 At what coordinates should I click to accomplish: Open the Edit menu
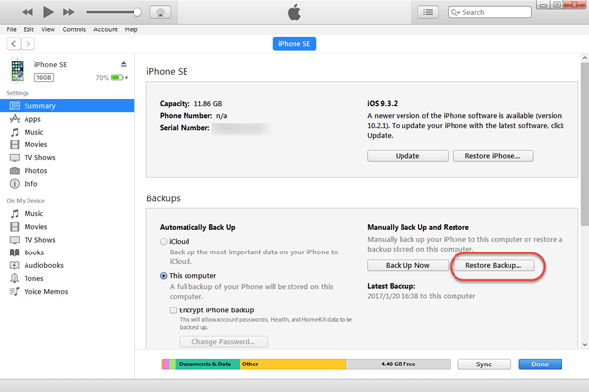point(28,29)
